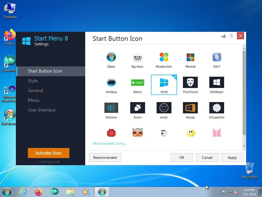
Task: Click the network tray icon
Action: point(230,192)
